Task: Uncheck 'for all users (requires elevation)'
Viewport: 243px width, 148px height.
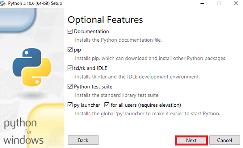Action: pos(107,105)
